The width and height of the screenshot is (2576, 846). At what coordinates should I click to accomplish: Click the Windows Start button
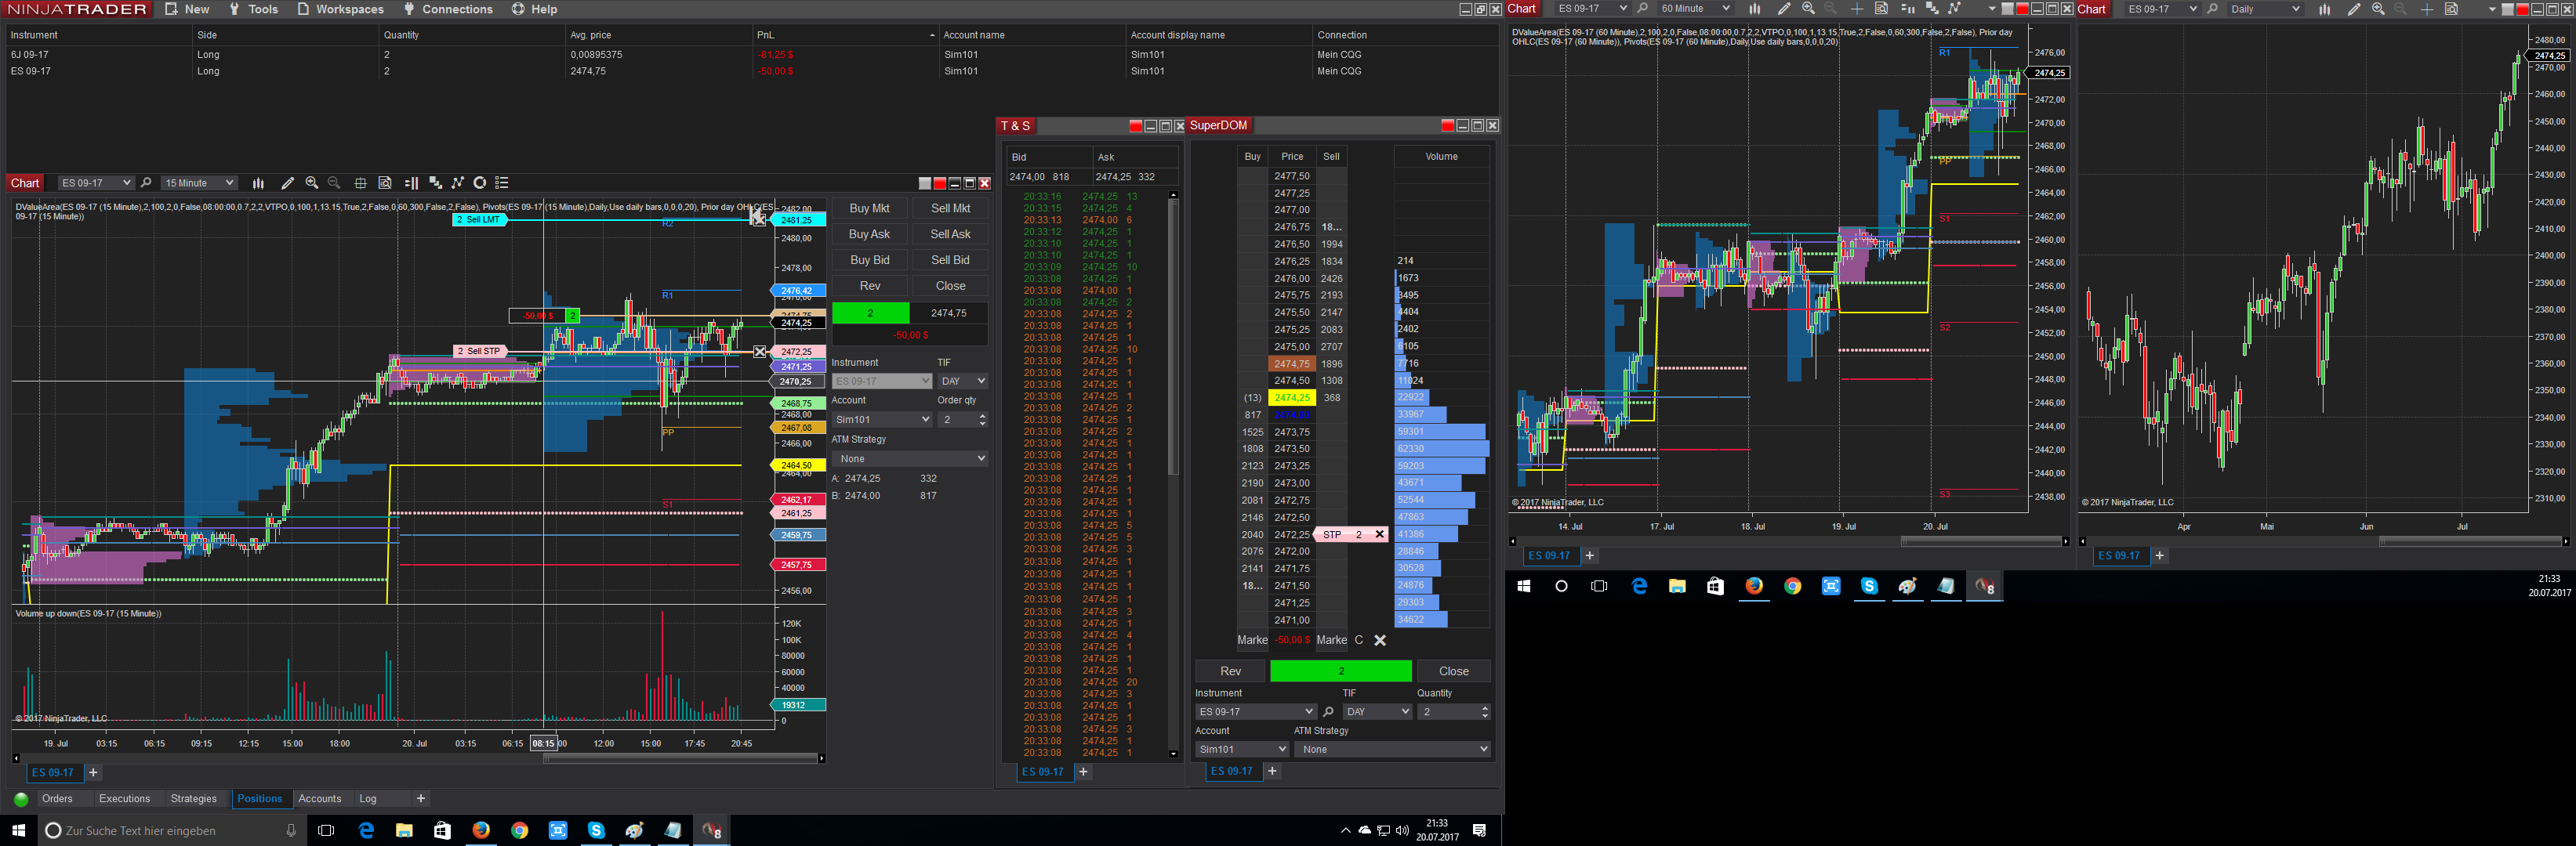[x=18, y=830]
